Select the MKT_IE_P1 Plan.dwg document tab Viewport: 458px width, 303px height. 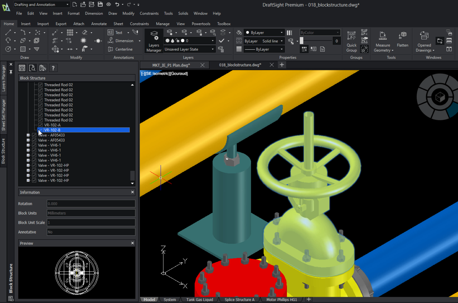[171, 65]
